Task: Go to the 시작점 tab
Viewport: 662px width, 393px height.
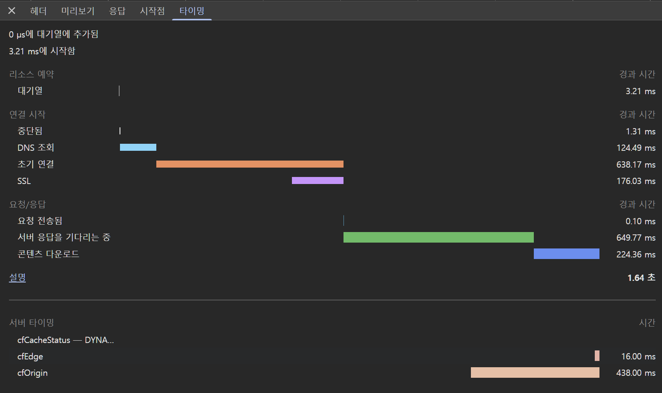Action: [x=152, y=11]
